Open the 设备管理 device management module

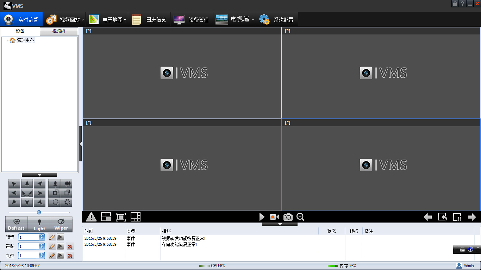[x=192, y=20]
